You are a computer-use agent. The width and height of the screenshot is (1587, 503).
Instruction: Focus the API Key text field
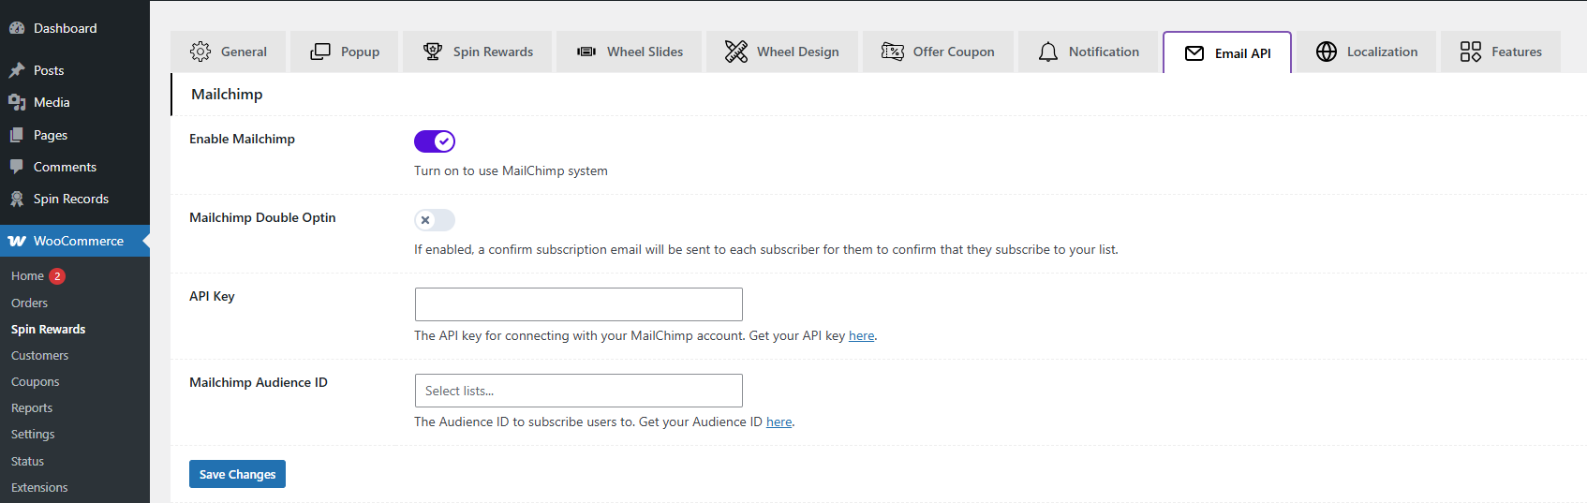(578, 304)
